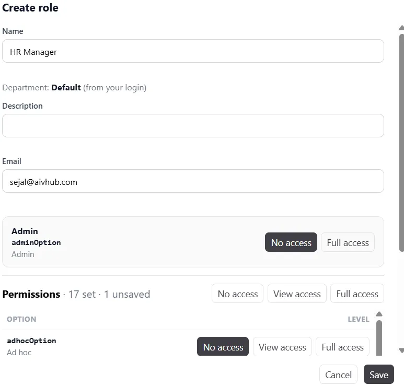Click the dialog vertical scrollbar thumb
This screenshot has width=404, height=386.
click(x=401, y=143)
